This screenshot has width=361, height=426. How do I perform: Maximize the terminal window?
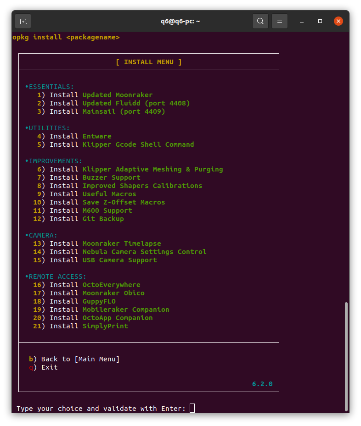(320, 21)
